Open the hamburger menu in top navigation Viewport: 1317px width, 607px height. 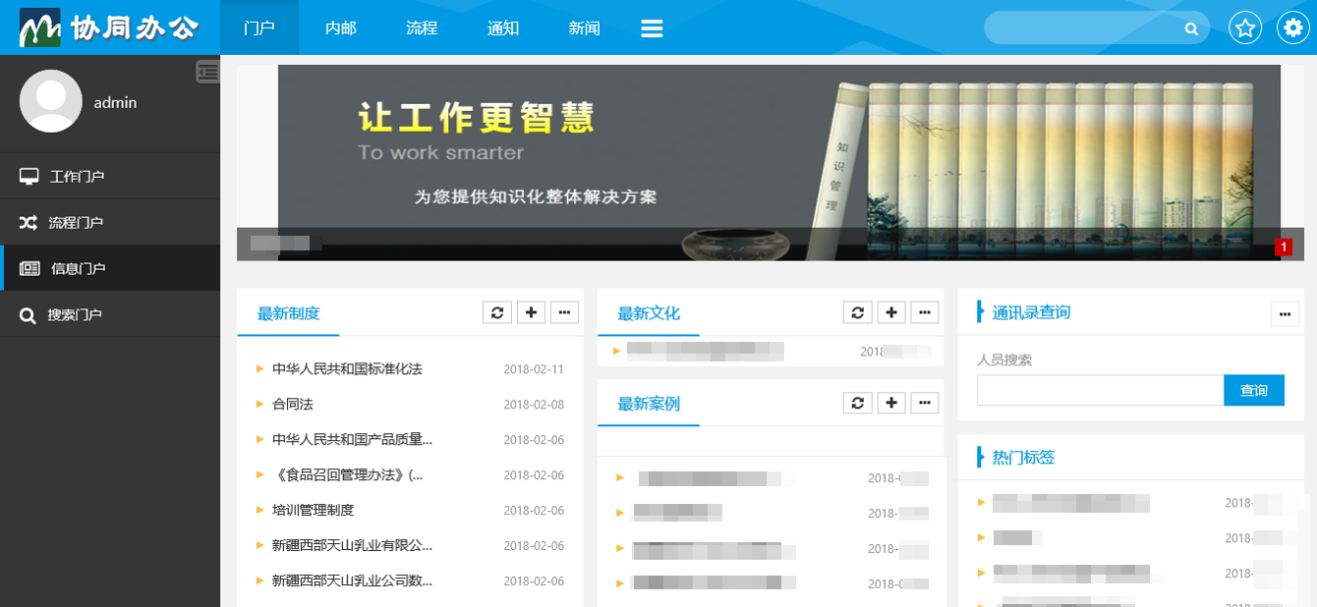[x=652, y=28]
